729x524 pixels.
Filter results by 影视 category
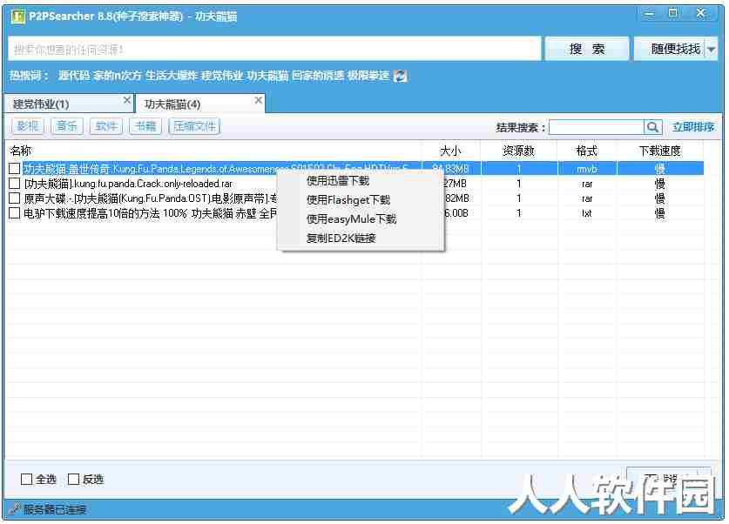[27, 126]
